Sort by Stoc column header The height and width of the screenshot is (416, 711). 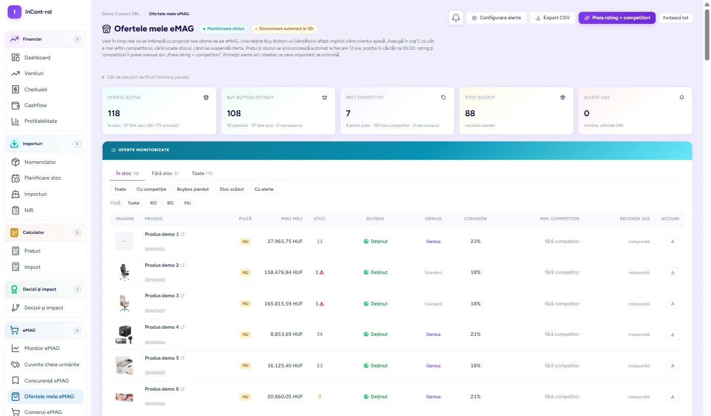coord(319,219)
